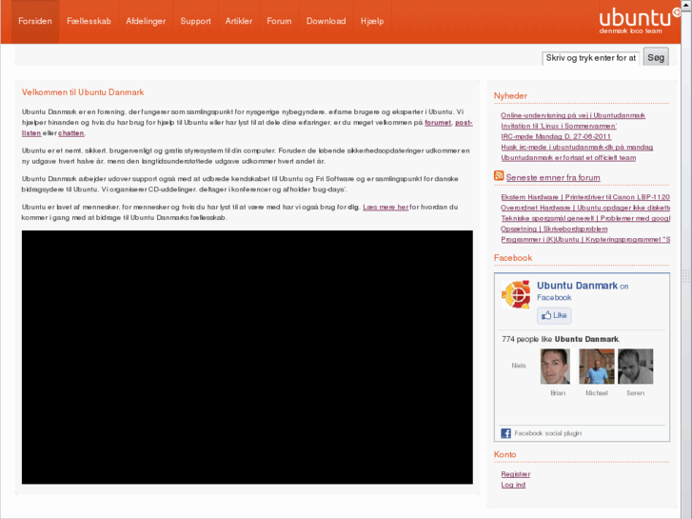Open the Log ind link
692x519 pixels.
tap(513, 485)
